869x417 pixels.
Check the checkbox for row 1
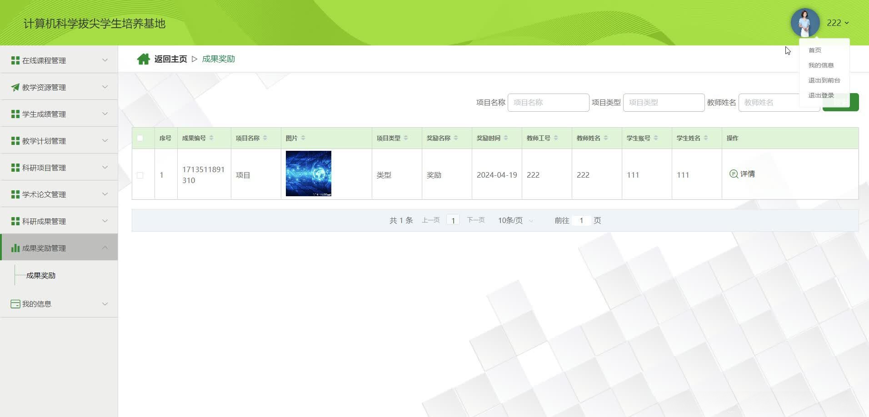tap(140, 175)
